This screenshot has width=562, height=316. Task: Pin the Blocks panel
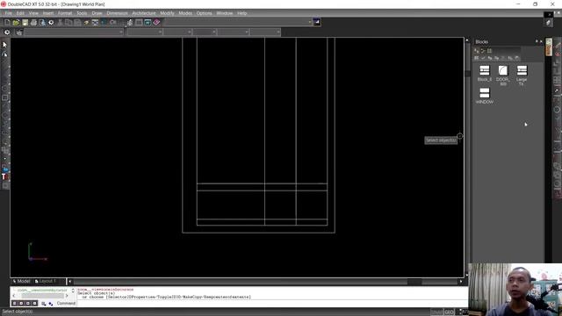[x=537, y=41]
